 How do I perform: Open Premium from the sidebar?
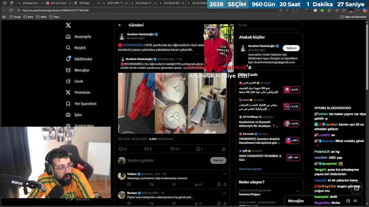[78, 92]
